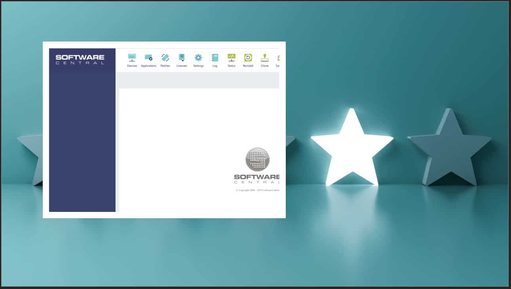Click the SoftwareCentral logo in the sidebar

(80, 59)
